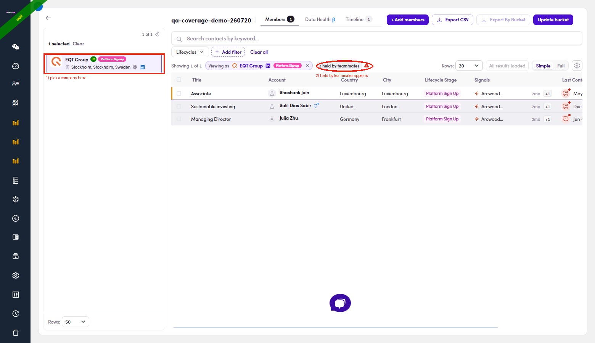
Task: Expand the Lifecycles dropdown
Action: pos(190,52)
